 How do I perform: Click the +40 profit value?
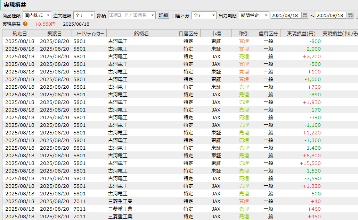pyautogui.click(x=316, y=201)
